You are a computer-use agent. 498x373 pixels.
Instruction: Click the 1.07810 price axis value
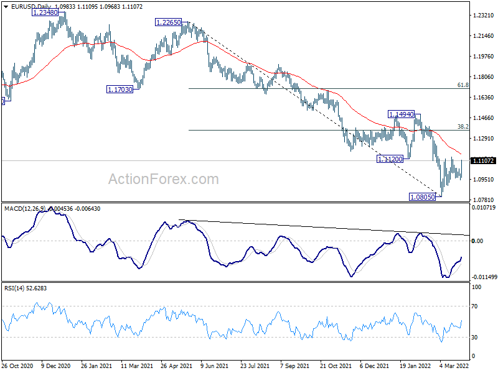pos(484,200)
